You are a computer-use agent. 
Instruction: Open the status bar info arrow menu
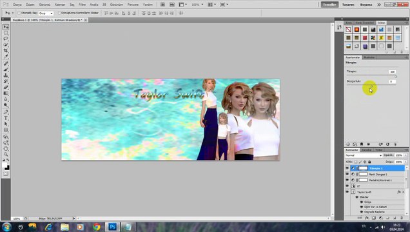[74, 218]
